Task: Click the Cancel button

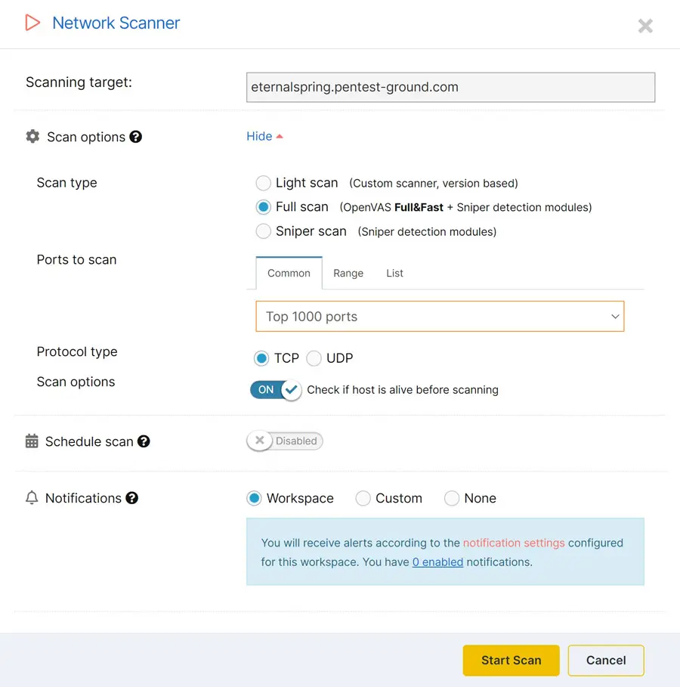Action: [x=605, y=660]
